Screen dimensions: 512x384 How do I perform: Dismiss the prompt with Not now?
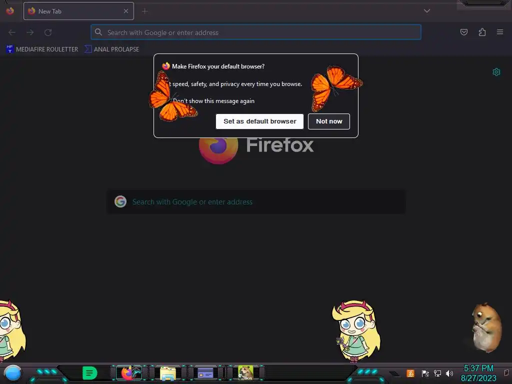tap(329, 121)
